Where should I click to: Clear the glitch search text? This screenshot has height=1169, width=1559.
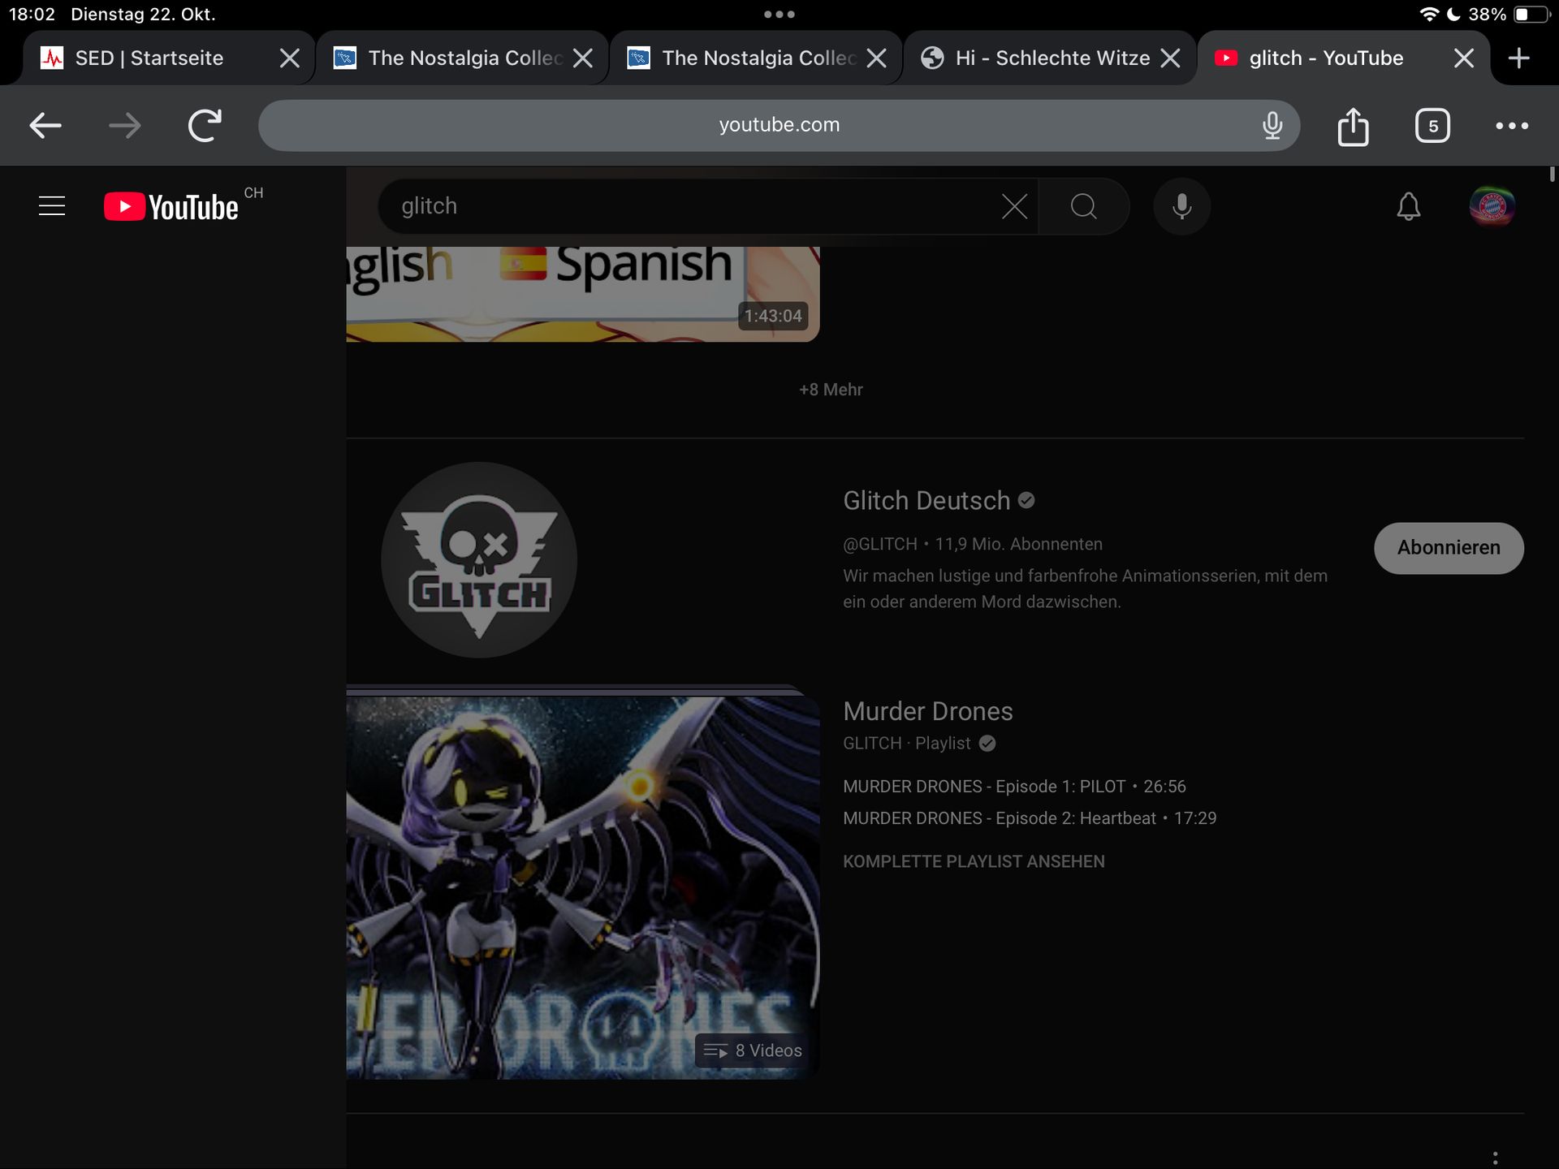tap(1014, 206)
